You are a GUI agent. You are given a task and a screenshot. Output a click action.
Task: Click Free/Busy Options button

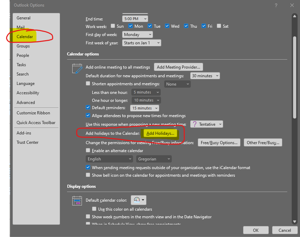[219, 143]
